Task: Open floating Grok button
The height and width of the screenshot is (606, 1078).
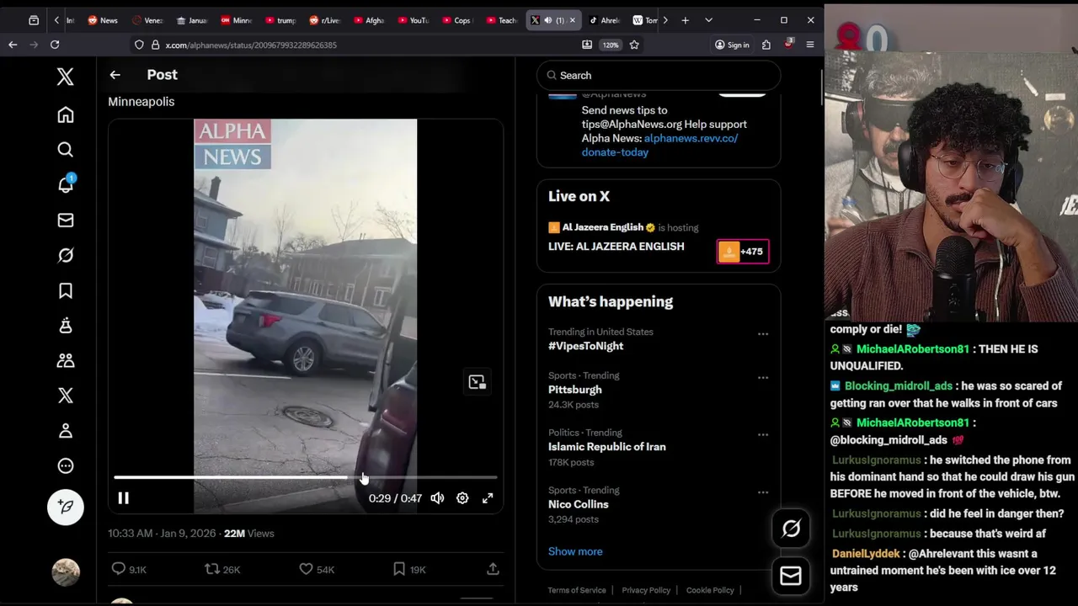Action: (x=791, y=529)
